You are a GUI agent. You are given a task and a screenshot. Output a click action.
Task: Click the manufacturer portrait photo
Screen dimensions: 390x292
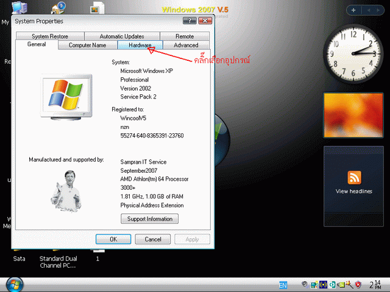click(x=66, y=190)
